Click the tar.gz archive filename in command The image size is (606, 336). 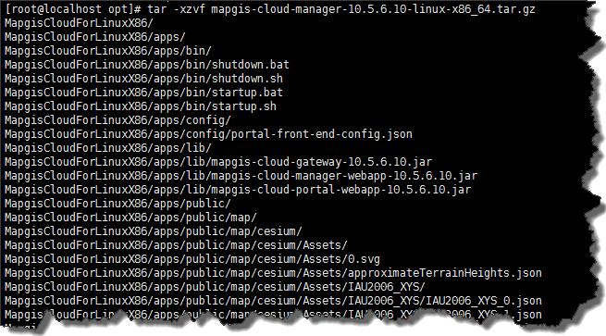(373, 9)
